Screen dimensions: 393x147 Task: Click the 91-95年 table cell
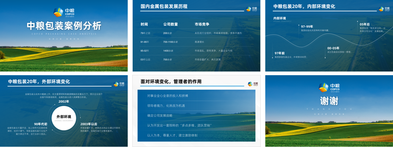pos(145,42)
